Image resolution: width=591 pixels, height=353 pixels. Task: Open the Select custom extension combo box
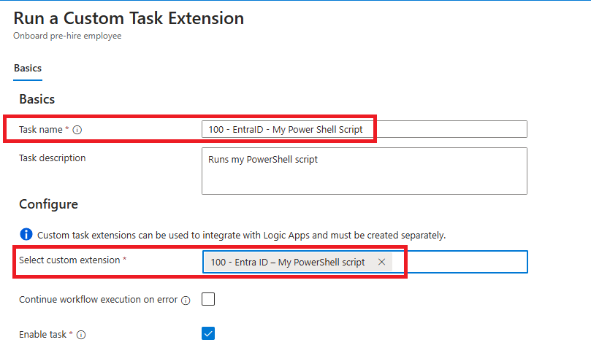[459, 263]
